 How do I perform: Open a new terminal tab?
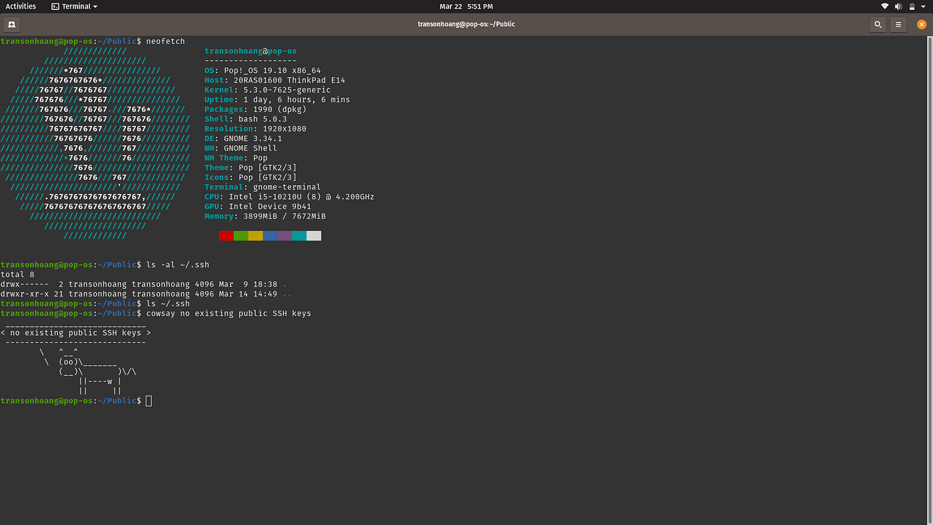point(11,24)
